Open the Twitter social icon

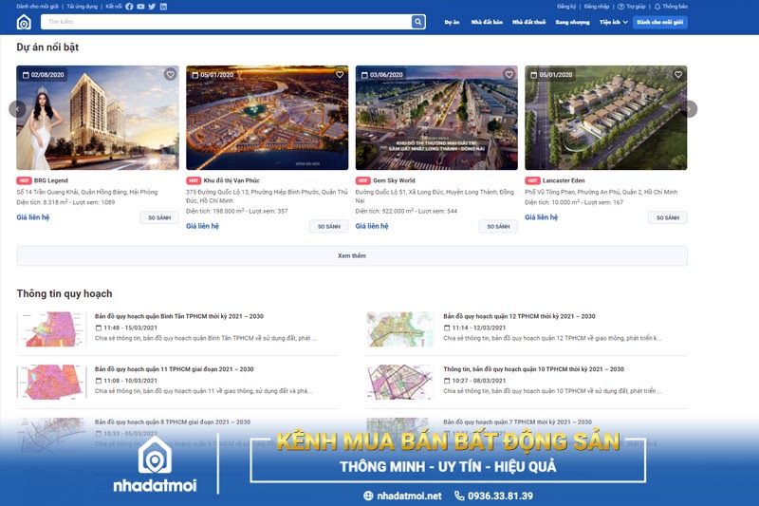pos(152,7)
